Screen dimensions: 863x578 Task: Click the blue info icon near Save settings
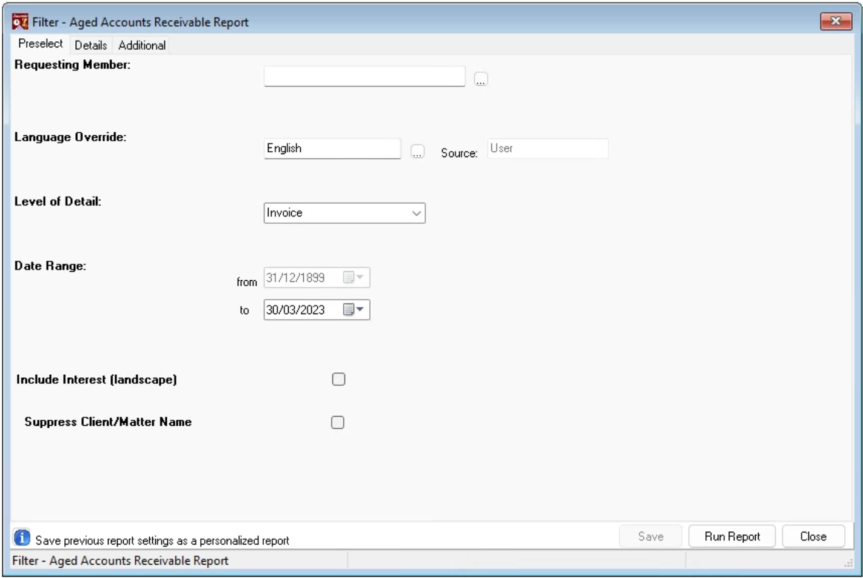pyautogui.click(x=22, y=537)
